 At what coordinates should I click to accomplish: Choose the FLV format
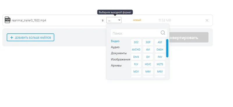(136, 64)
